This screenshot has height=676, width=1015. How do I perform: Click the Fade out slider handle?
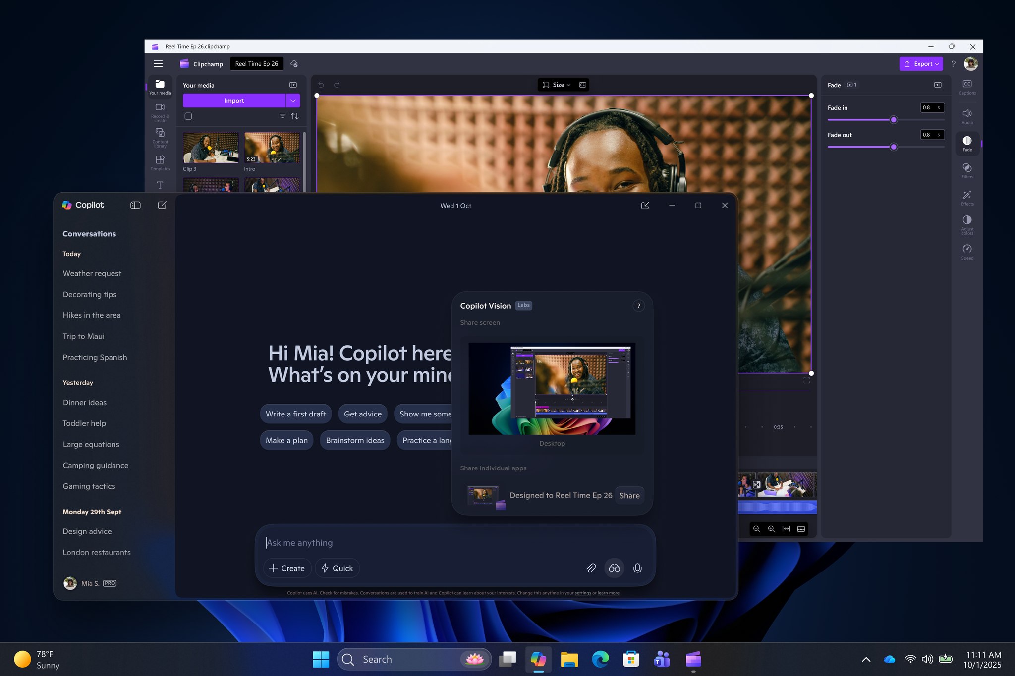[x=894, y=147]
